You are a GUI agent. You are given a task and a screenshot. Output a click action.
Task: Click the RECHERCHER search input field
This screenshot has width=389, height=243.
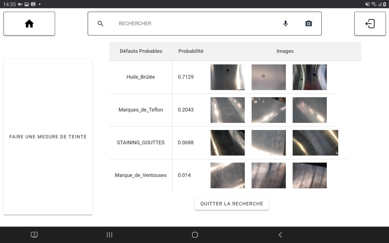(x=196, y=24)
